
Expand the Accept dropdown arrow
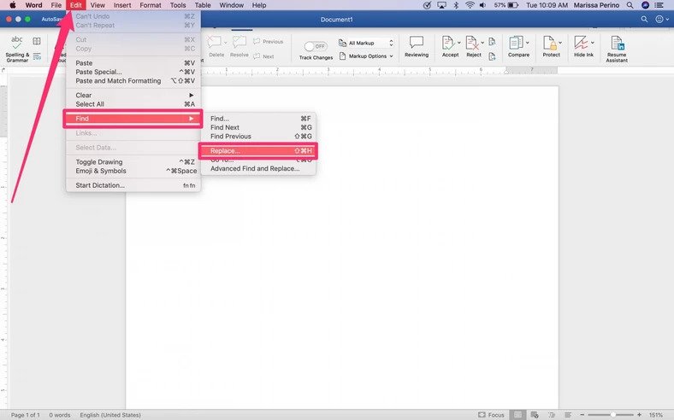coord(458,43)
